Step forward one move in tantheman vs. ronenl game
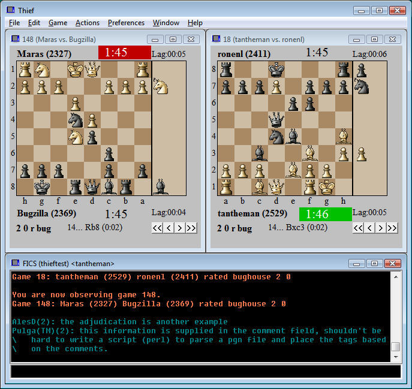This screenshot has width=412, height=389. pyautogui.click(x=380, y=228)
